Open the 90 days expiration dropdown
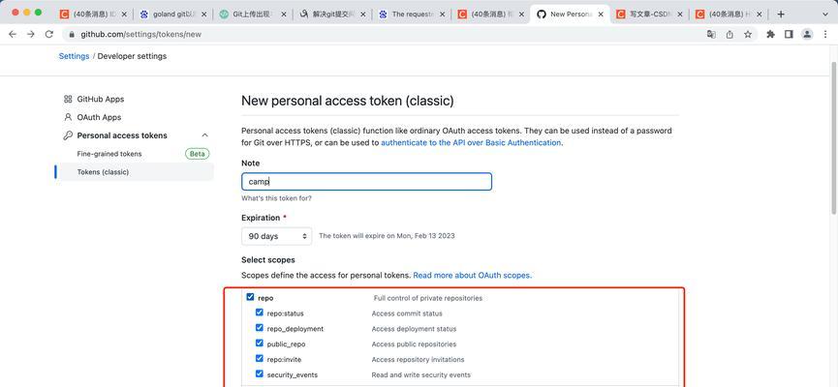The height and width of the screenshot is (387, 838). [x=276, y=236]
